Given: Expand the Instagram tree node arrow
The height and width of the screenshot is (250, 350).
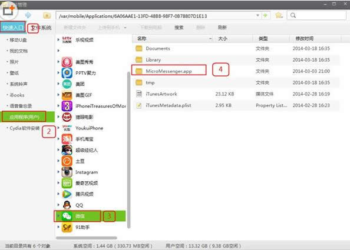Looking at the screenshot, I should (58, 172).
